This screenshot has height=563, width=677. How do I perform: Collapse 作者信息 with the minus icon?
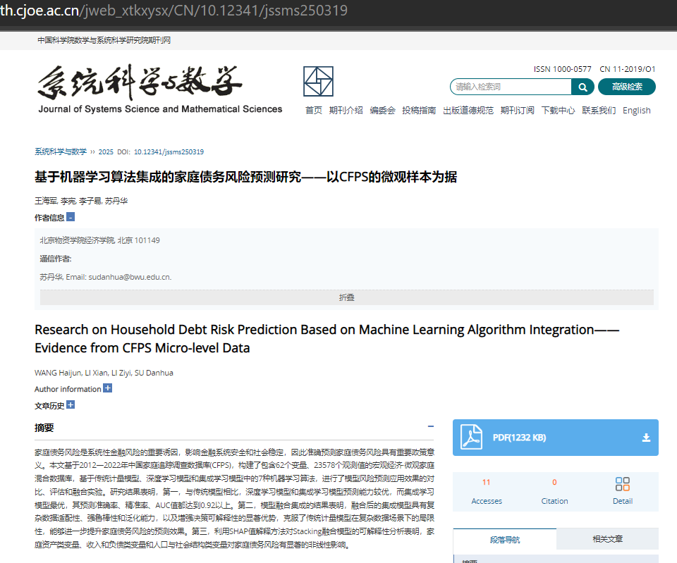click(71, 217)
